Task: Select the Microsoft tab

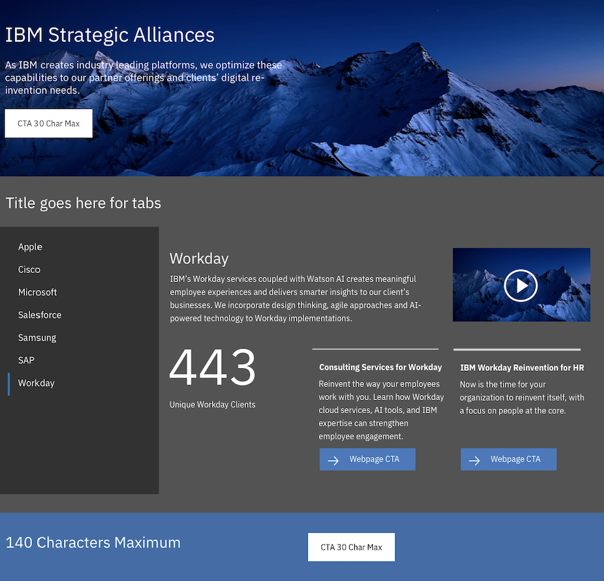Action: [x=37, y=292]
